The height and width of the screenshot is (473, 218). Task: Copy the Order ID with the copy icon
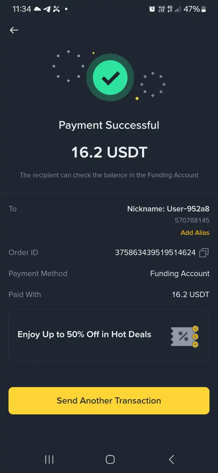[x=204, y=252]
